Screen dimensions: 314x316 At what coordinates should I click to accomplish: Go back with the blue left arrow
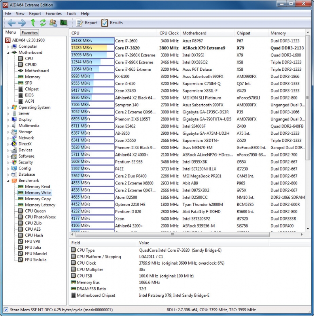pos(11,23)
